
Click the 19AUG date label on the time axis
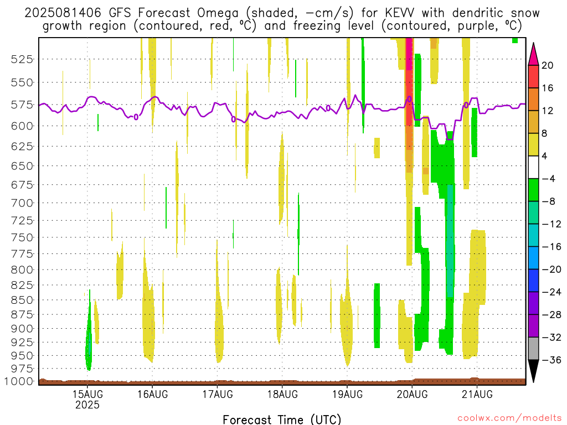347,394
